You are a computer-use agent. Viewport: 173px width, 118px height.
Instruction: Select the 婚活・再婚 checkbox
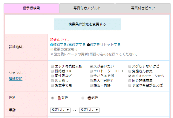pos(91,85)
